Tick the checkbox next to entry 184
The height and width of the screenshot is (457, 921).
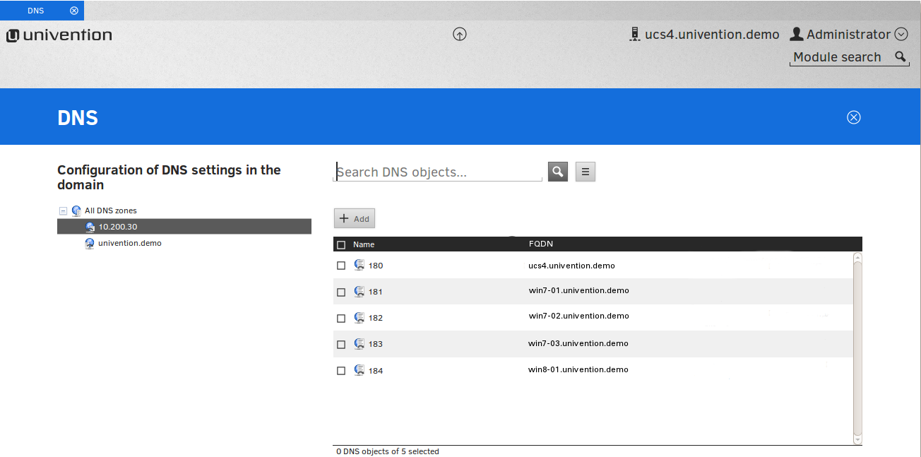click(x=341, y=371)
